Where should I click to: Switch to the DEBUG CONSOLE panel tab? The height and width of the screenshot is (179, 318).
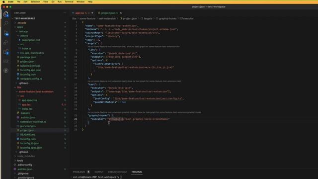(117, 172)
